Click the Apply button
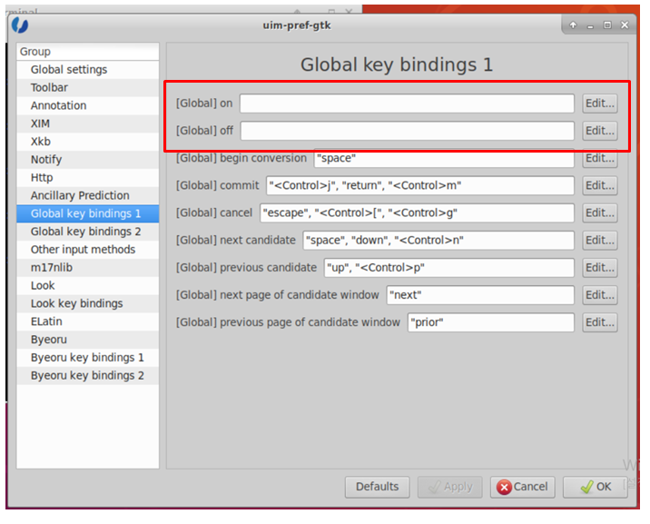 coord(449,487)
